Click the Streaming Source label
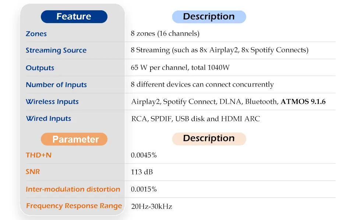357x220 pixels. 56,51
